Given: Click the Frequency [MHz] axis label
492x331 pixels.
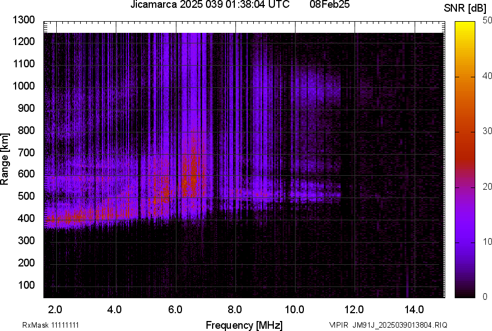Looking at the screenshot, I should pos(244,324).
